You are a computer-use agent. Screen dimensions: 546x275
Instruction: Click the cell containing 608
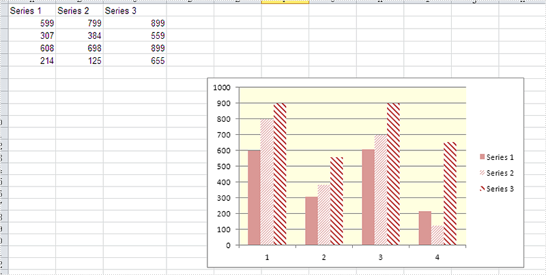pos(31,48)
